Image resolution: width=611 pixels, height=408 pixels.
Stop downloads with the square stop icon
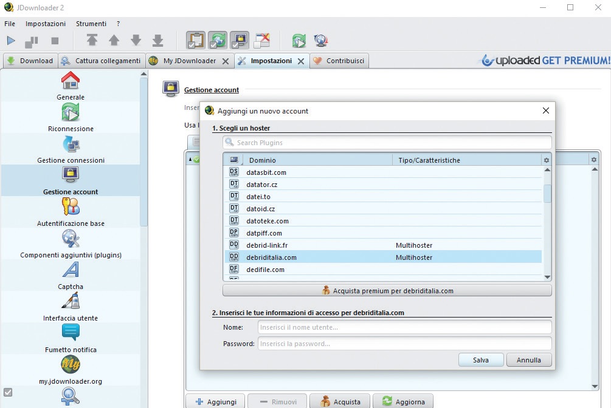[x=55, y=41]
